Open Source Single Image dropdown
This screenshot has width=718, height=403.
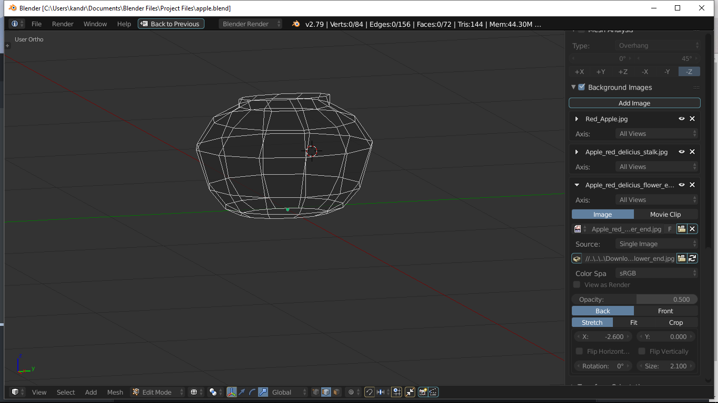657,243
